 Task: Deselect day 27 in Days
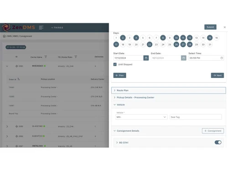point(183,45)
